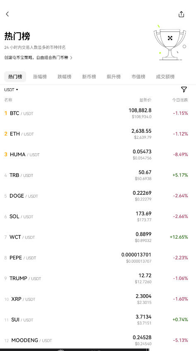Open the HUMA / USDT pair
Screen dimensions: 196x351
[x=98, y=155]
